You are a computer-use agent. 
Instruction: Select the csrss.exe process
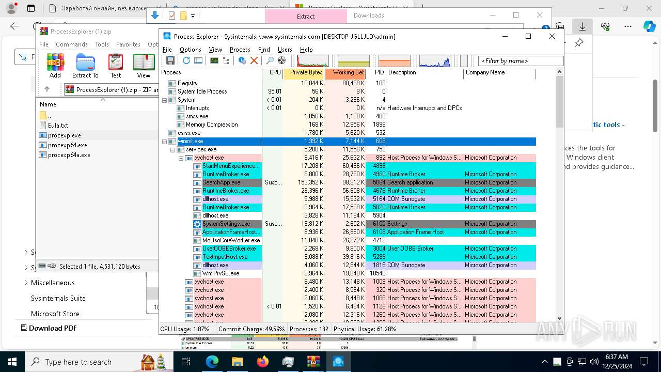click(x=349, y=133)
